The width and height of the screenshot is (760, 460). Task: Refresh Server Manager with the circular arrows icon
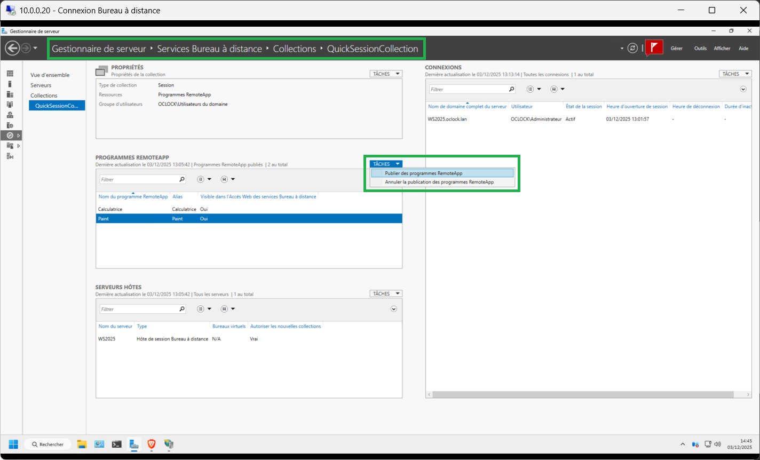point(632,48)
